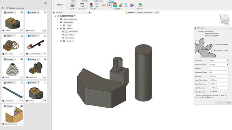Click share icon on Ender3MarbleMod card

pos(45,36)
